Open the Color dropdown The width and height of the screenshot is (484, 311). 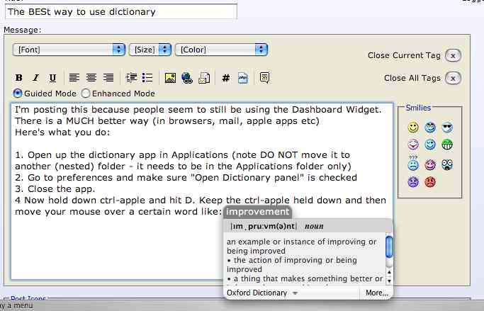click(221, 50)
